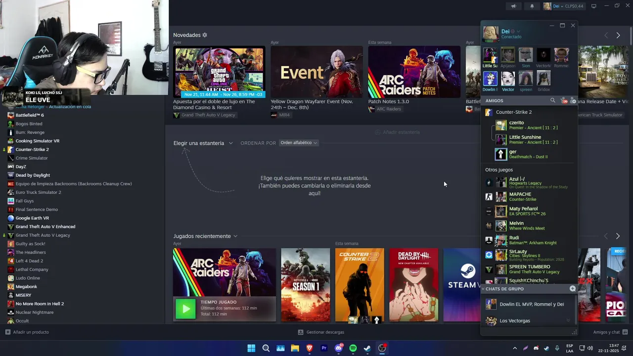
Task: Open chat with Maty Peñarol
Action: [529, 211]
